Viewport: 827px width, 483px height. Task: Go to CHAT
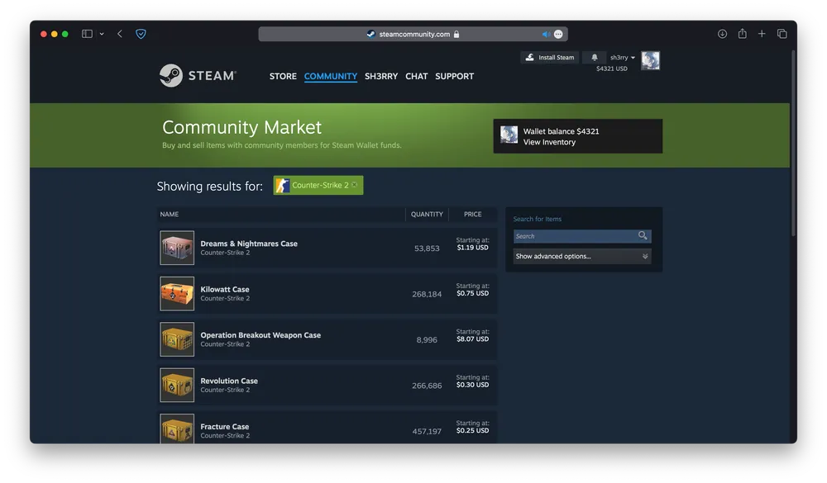(x=417, y=77)
